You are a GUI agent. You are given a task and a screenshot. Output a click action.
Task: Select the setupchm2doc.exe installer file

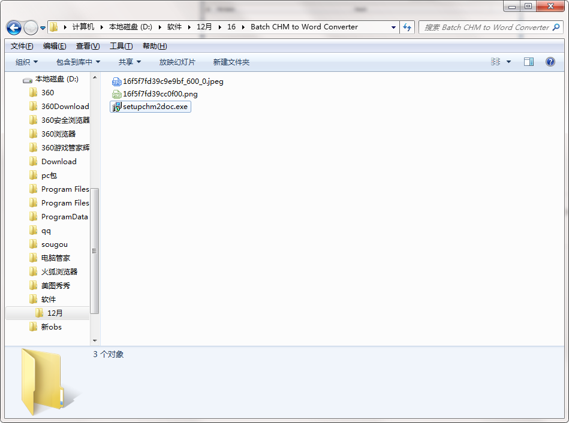[x=155, y=107]
